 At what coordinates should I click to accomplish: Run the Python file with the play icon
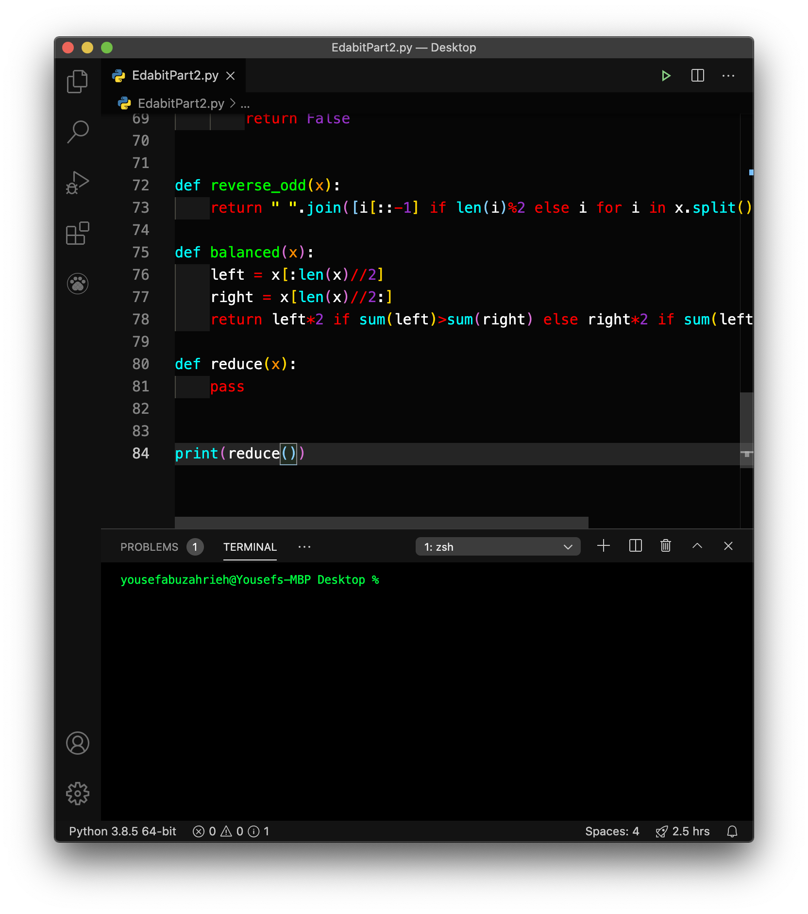click(x=666, y=75)
